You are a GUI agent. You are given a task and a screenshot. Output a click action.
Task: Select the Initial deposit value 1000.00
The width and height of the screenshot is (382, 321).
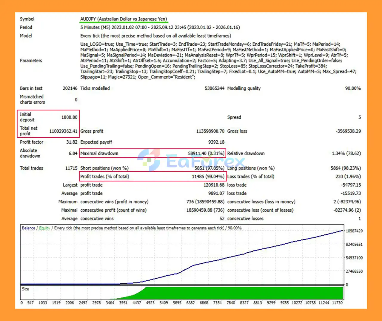coord(69,117)
